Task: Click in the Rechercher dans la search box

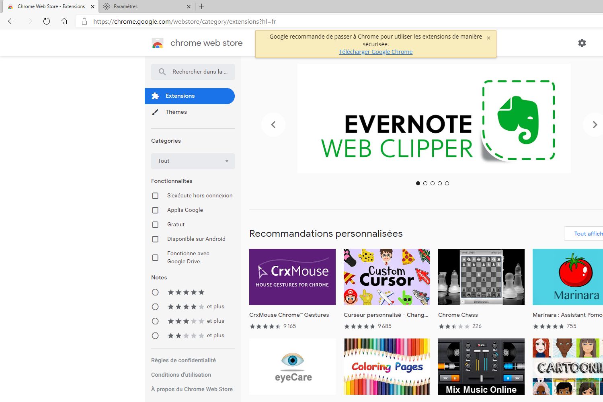Action: [193, 72]
